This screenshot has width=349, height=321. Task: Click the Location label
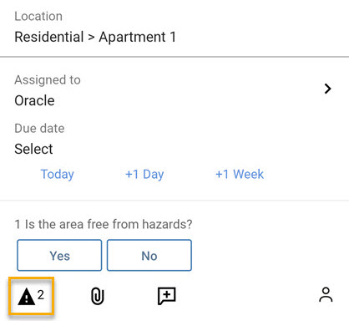tap(38, 16)
